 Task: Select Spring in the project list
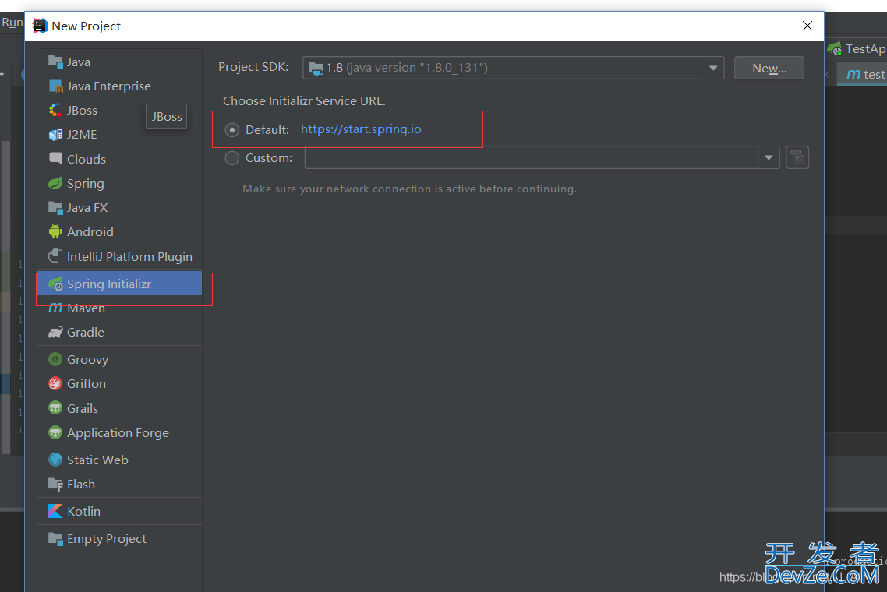(86, 184)
